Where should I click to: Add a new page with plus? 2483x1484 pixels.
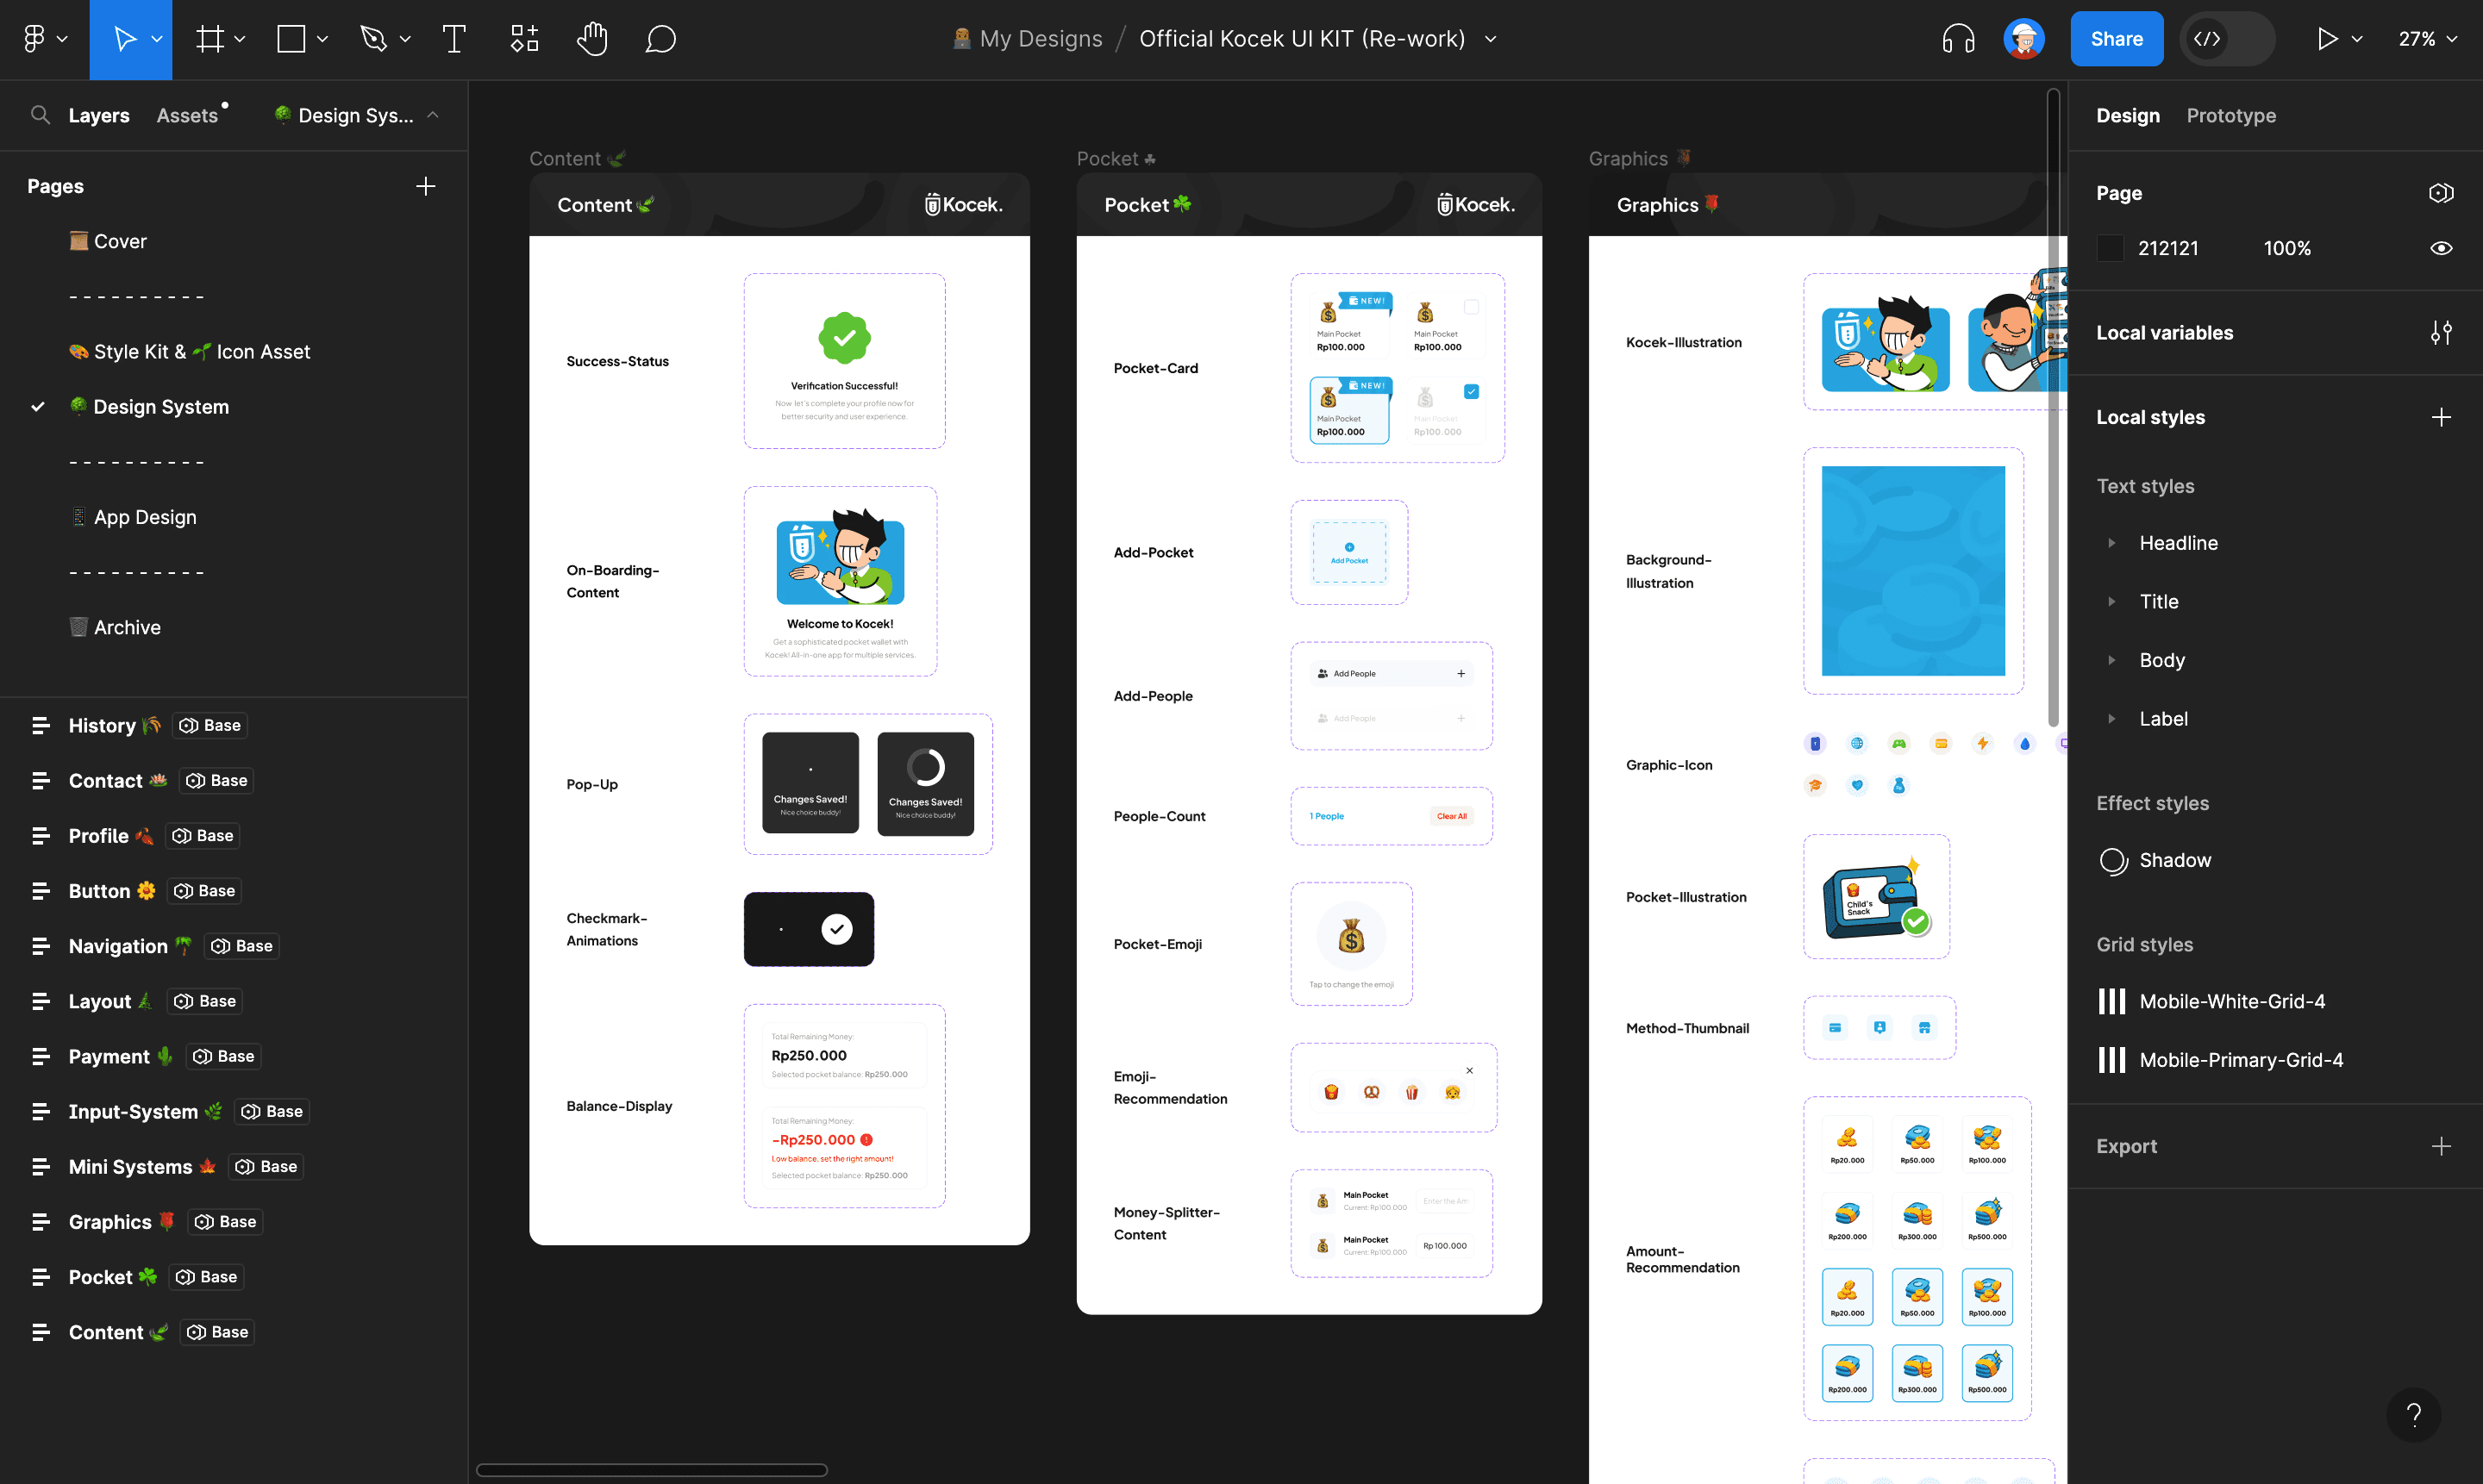[425, 186]
